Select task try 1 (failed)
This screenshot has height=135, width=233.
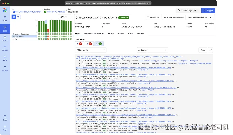[79, 44]
